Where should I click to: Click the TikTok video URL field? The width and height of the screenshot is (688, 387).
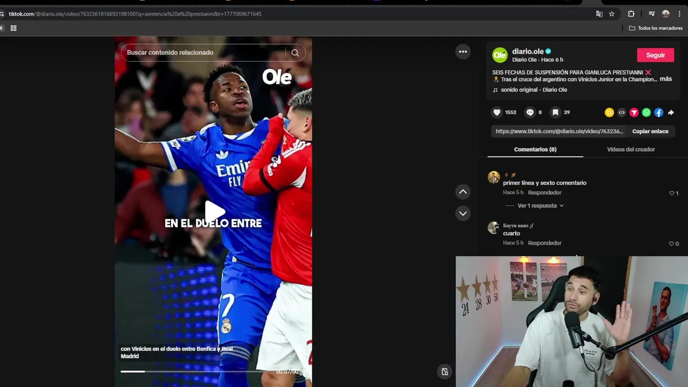pyautogui.click(x=559, y=131)
